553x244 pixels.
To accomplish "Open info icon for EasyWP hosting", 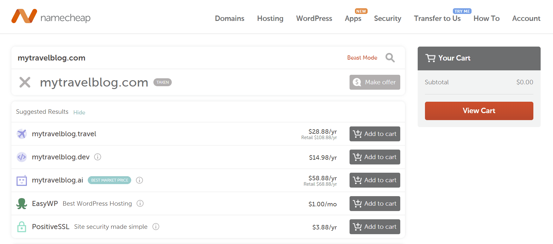I will [x=140, y=203].
